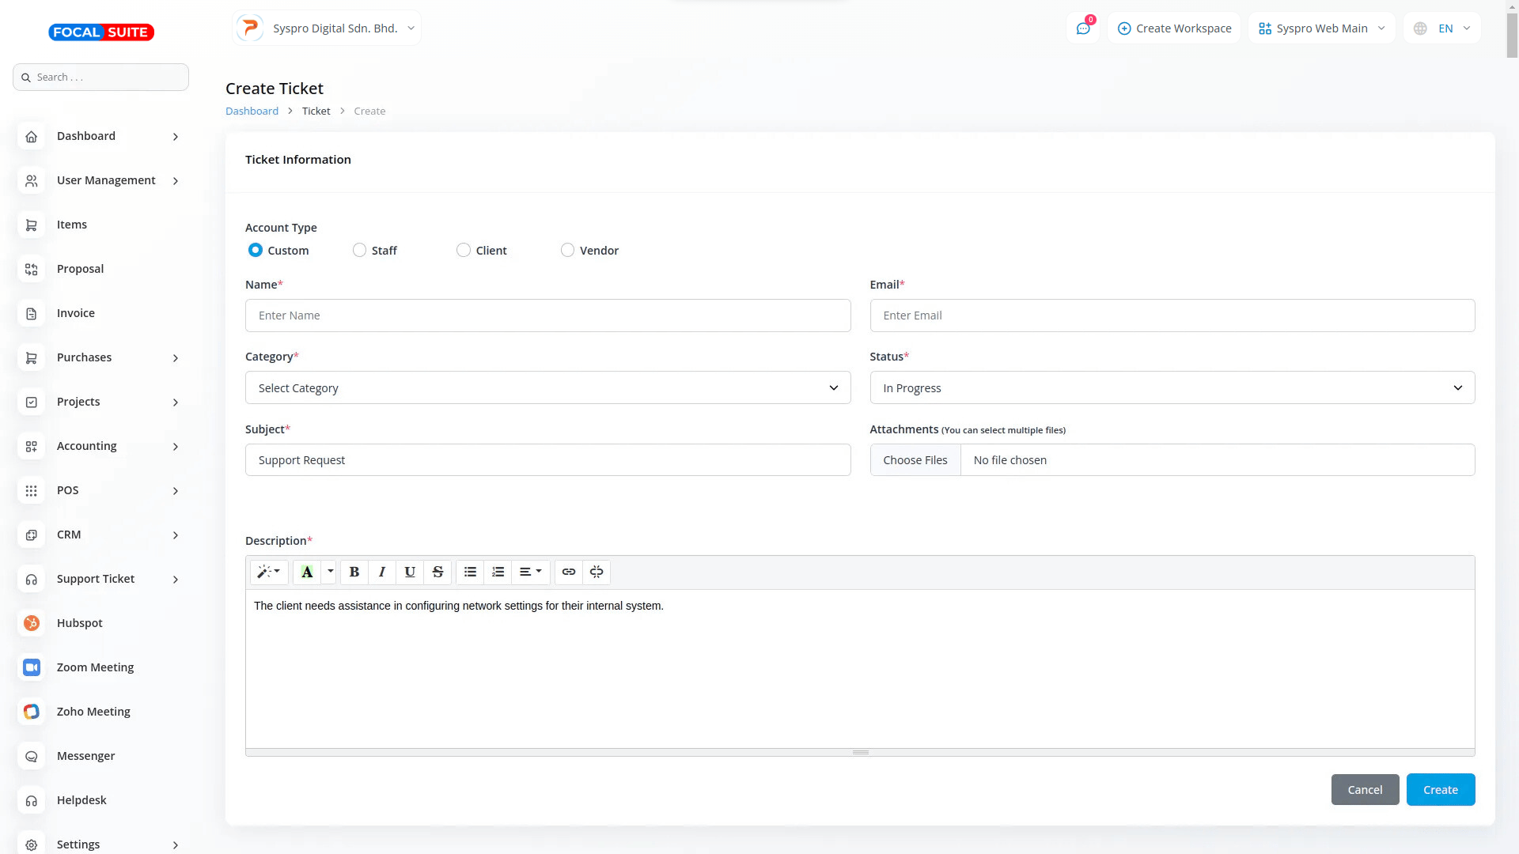The width and height of the screenshot is (1519, 854).
Task: Insert numbered ordered list
Action: tap(498, 572)
